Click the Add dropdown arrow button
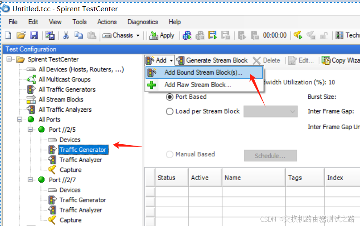The width and height of the screenshot is (360, 226). pyautogui.click(x=171, y=60)
